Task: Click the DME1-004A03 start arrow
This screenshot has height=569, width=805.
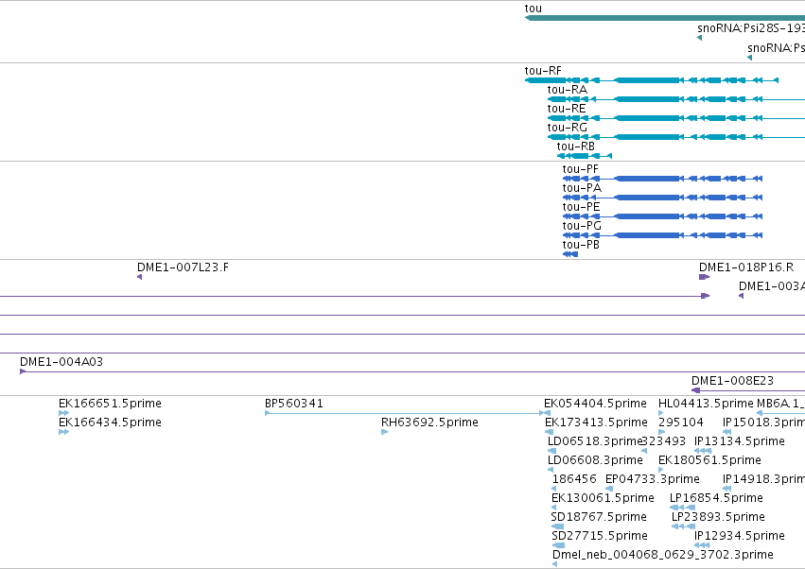Action: [23, 371]
